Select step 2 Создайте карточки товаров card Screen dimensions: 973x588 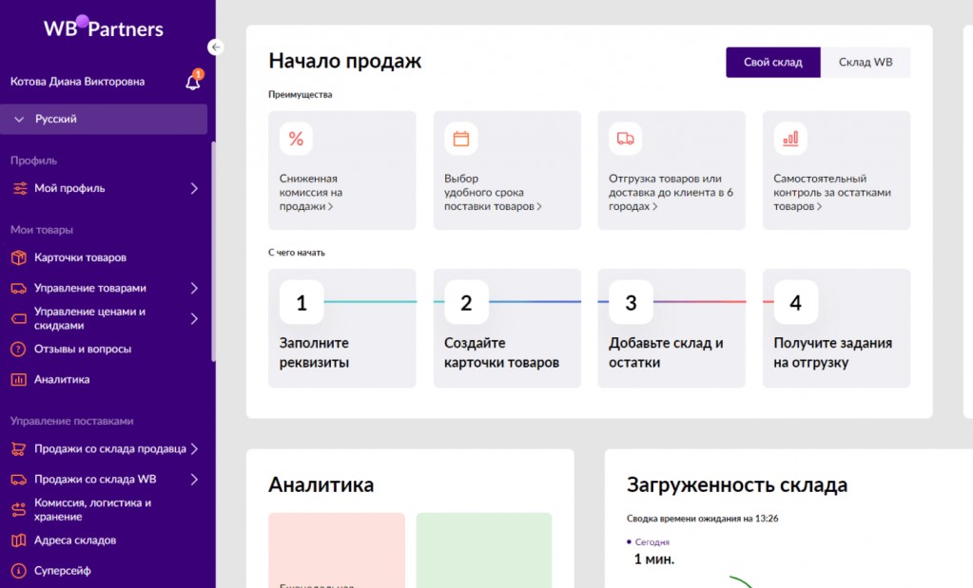coord(507,329)
